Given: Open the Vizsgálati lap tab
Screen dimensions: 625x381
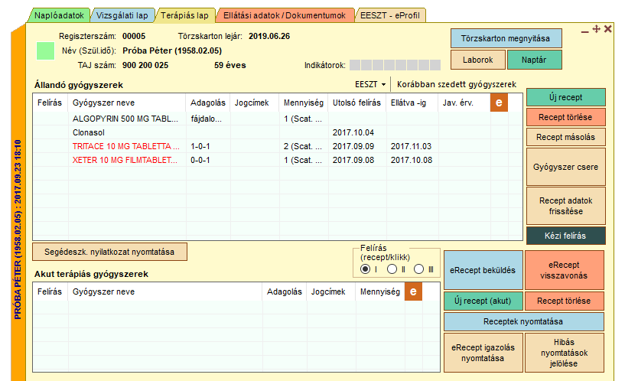Looking at the screenshot, I should pyautogui.click(x=122, y=15).
